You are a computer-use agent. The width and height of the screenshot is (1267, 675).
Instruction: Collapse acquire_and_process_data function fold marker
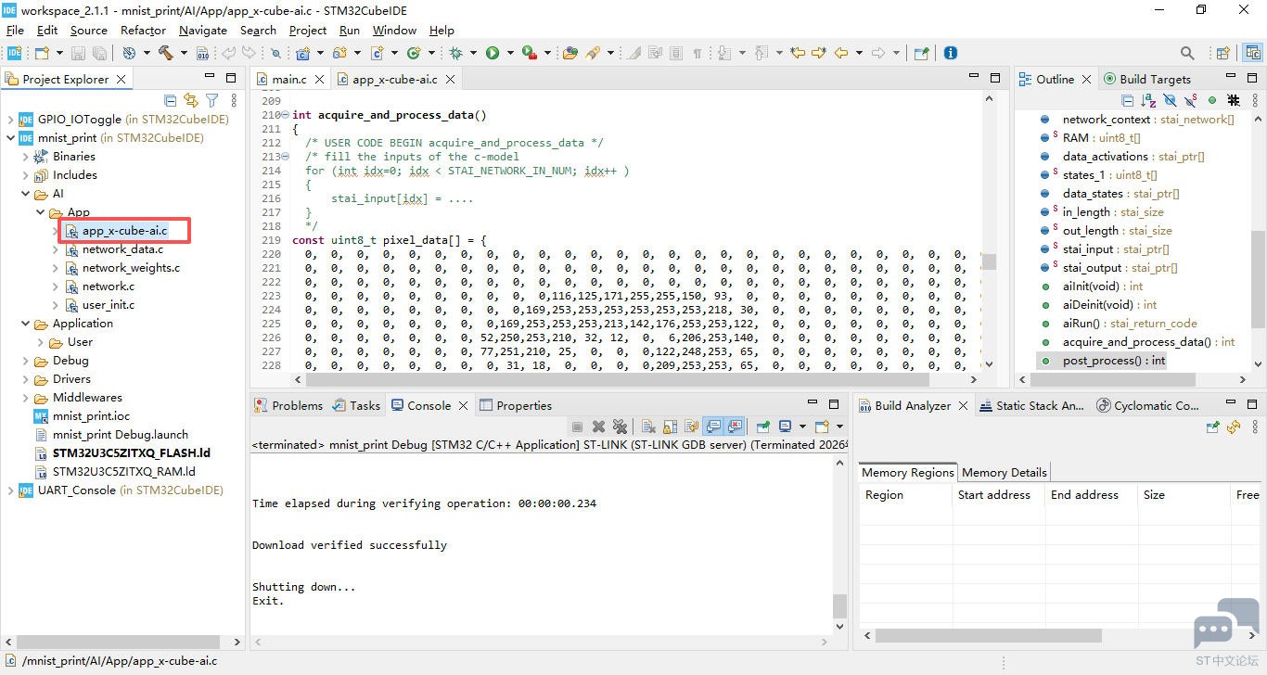pos(284,115)
